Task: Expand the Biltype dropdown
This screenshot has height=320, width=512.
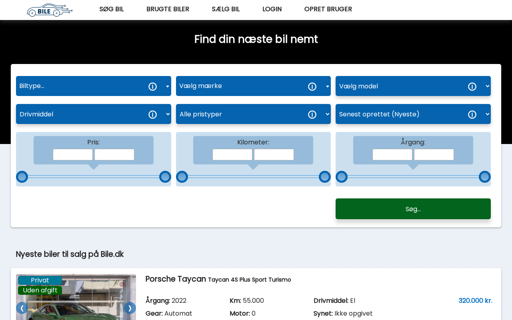Action: click(x=94, y=86)
